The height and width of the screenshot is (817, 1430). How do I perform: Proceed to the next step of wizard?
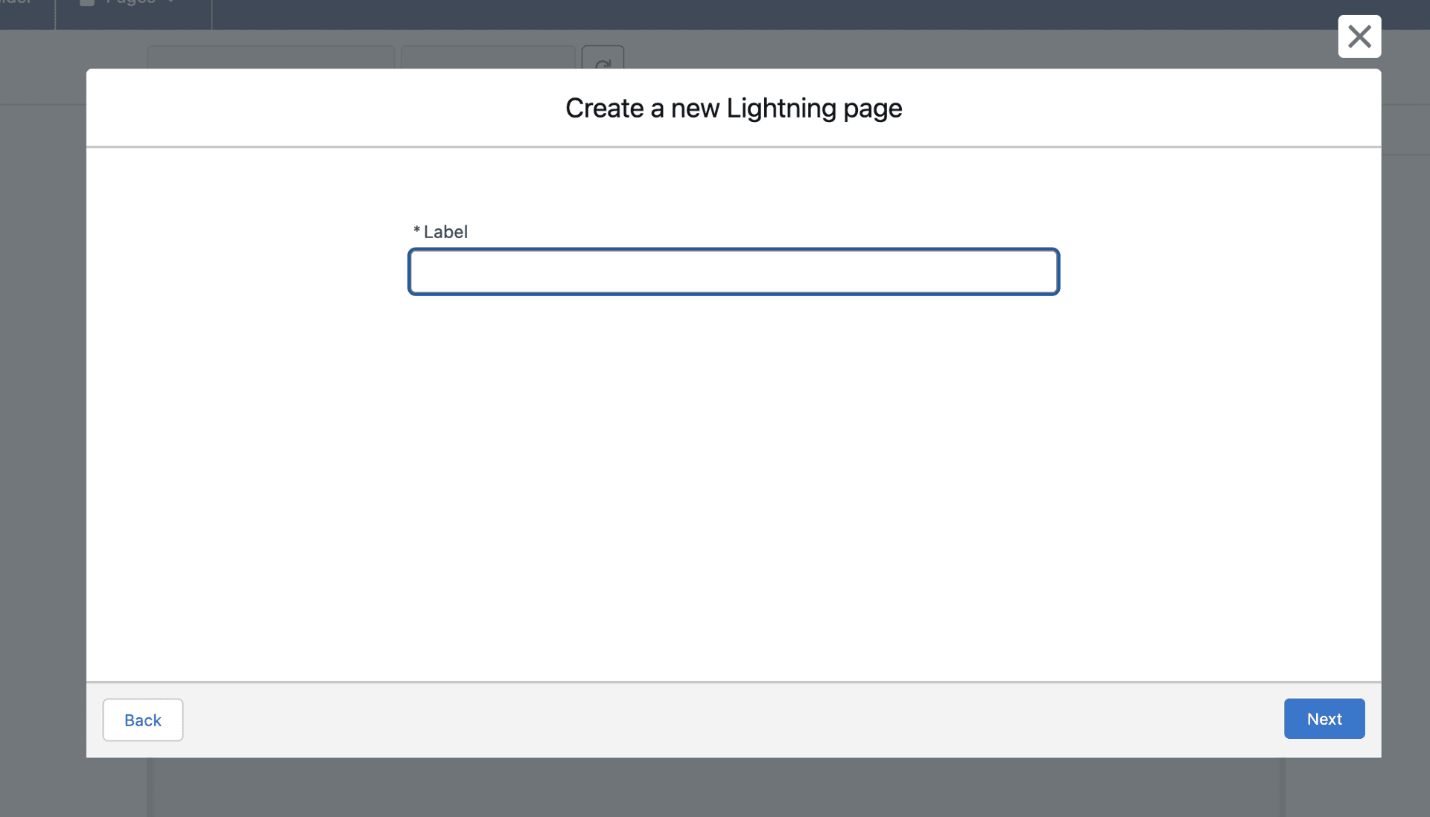pyautogui.click(x=1323, y=719)
